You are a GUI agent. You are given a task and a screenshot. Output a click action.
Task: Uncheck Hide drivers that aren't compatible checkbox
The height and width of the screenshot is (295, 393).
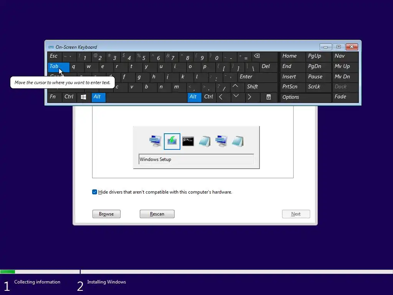tap(94, 192)
